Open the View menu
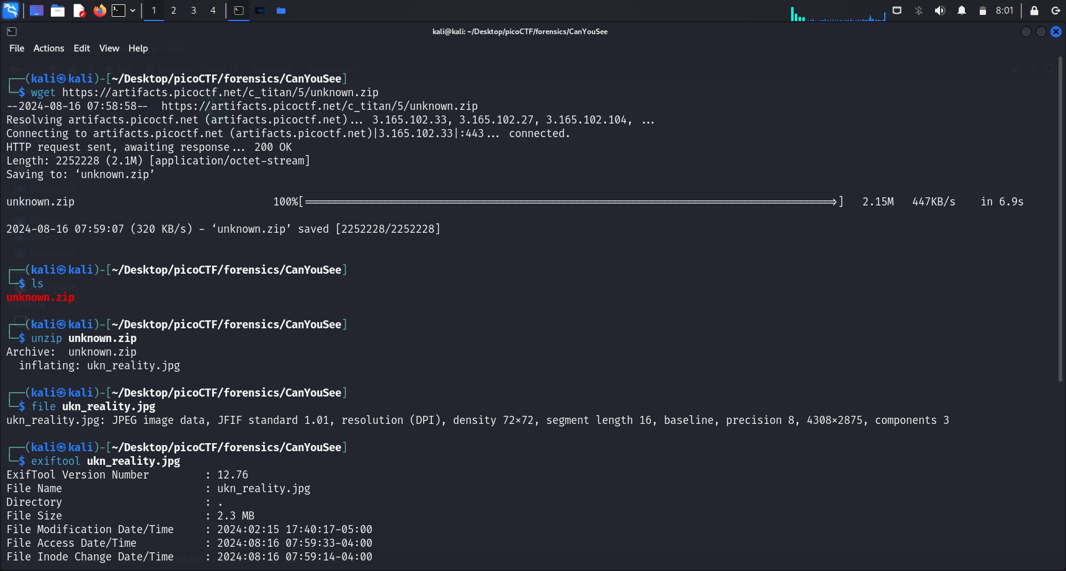This screenshot has height=571, width=1066. [x=109, y=48]
